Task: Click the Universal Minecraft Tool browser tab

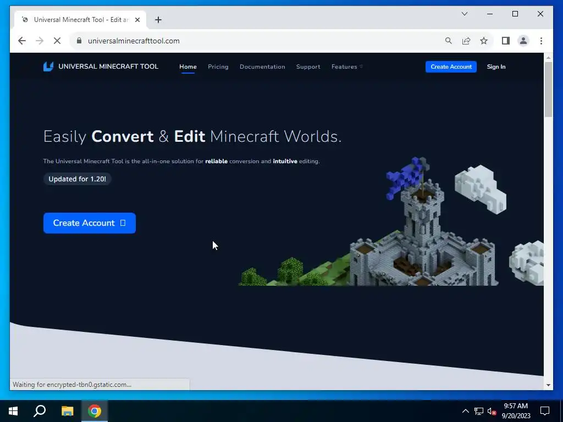Action: 80,20
